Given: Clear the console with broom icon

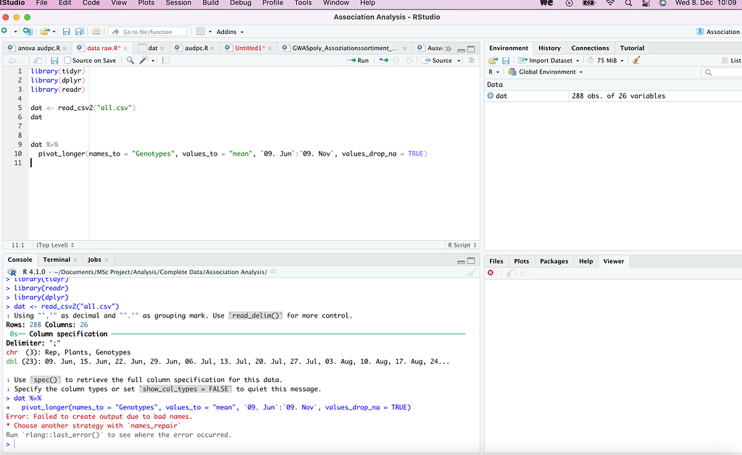Looking at the screenshot, I should [x=472, y=272].
